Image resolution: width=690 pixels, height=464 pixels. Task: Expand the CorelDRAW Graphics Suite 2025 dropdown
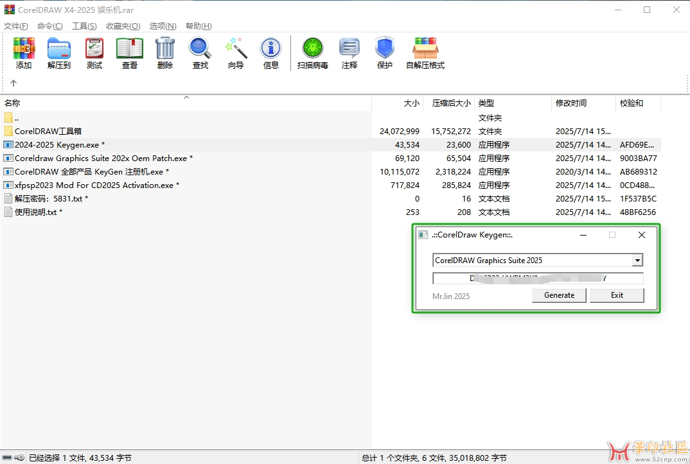(637, 261)
